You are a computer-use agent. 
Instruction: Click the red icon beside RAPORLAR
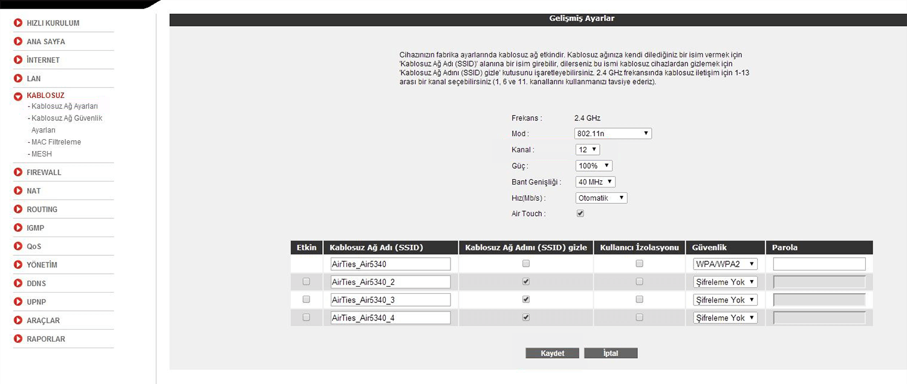(x=18, y=339)
